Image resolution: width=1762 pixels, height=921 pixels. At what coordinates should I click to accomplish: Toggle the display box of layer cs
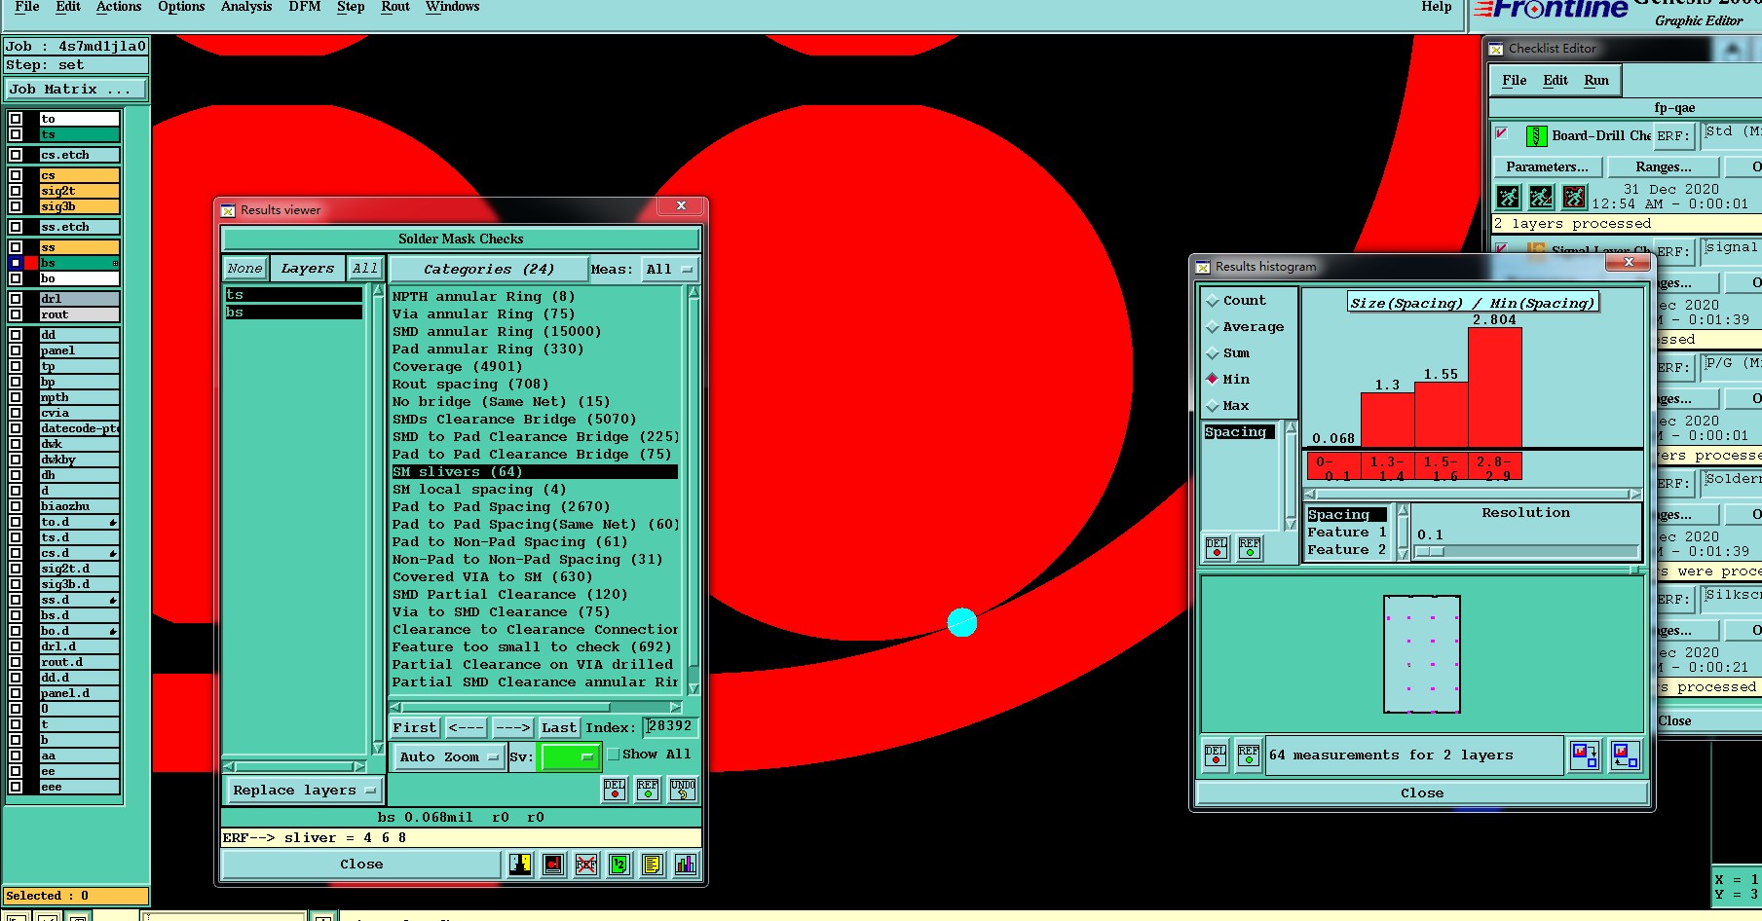coord(16,175)
